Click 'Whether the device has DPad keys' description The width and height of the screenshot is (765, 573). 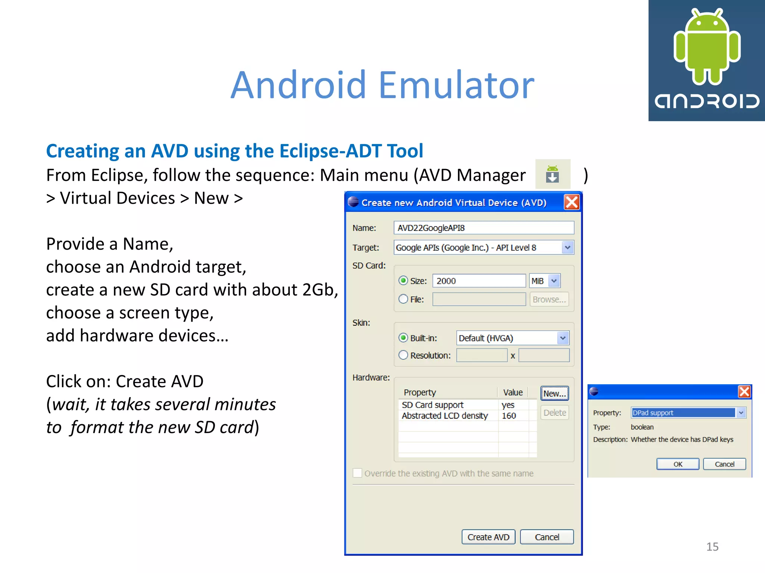pos(682,439)
